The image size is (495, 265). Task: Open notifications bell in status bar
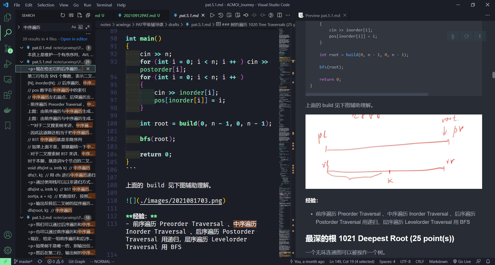pyautogui.click(x=488, y=261)
